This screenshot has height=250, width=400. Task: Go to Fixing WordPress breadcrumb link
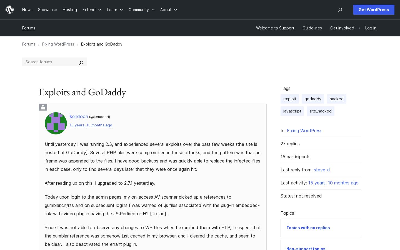click(x=58, y=44)
